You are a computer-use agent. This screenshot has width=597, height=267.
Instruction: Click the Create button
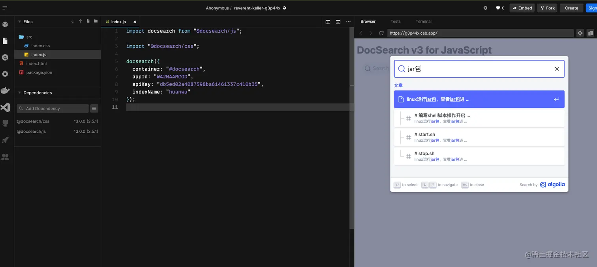[571, 8]
